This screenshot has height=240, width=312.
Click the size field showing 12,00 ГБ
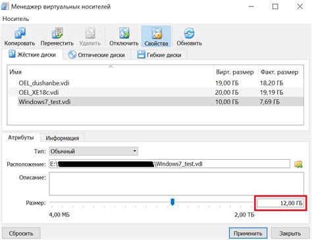[280, 203]
